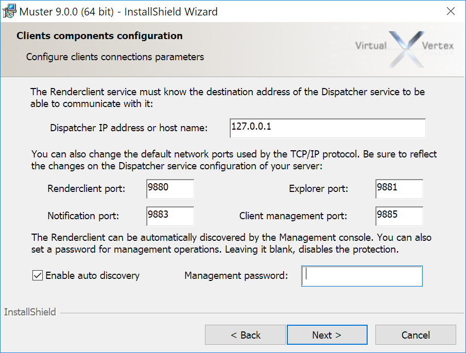Viewport: 466px width, 353px height.
Task: Click the Dispatcher IP address or host name label
Action: pyautogui.click(x=129, y=128)
